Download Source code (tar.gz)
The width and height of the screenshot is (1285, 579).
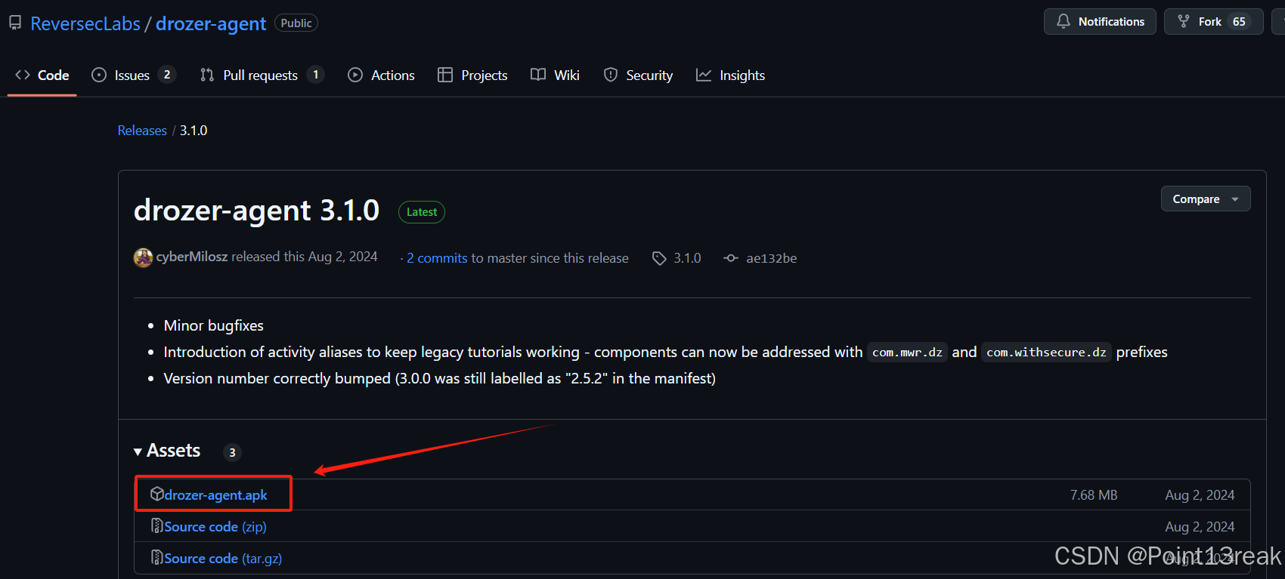coord(223,559)
